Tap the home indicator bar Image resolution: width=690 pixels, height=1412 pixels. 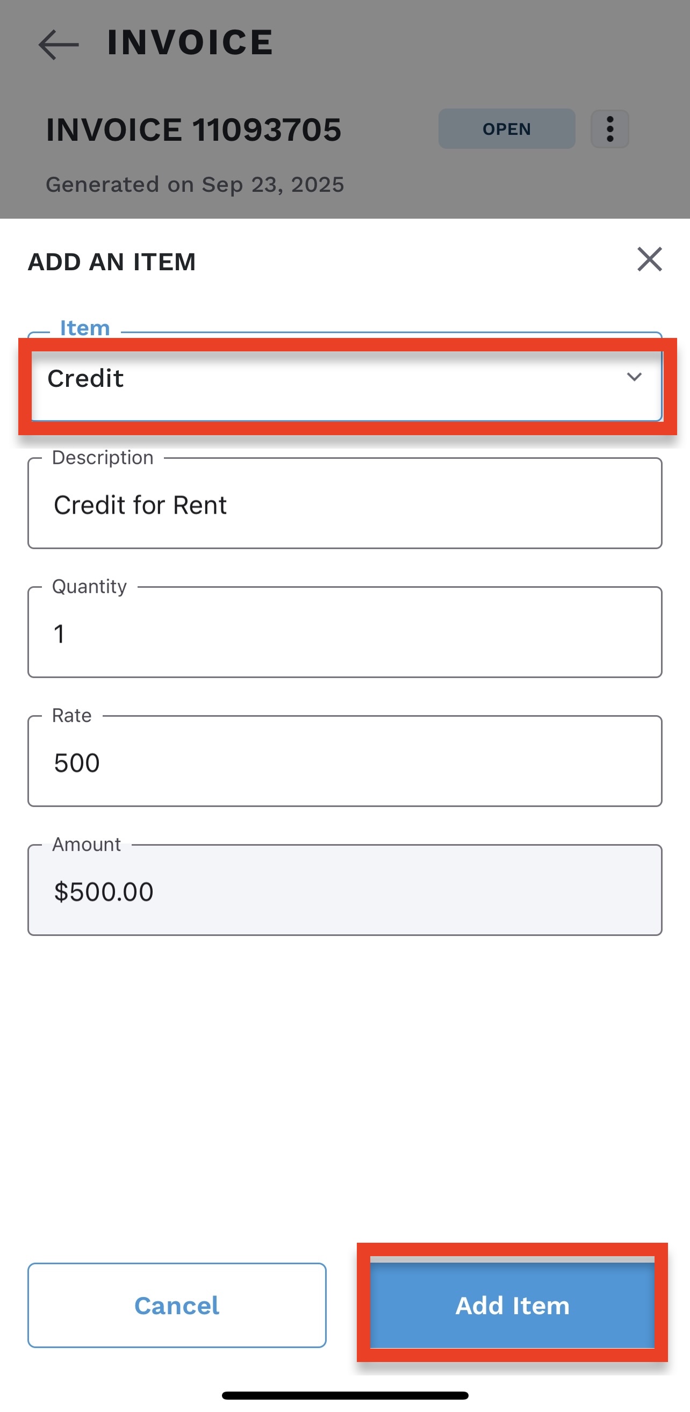pyautogui.click(x=344, y=1395)
